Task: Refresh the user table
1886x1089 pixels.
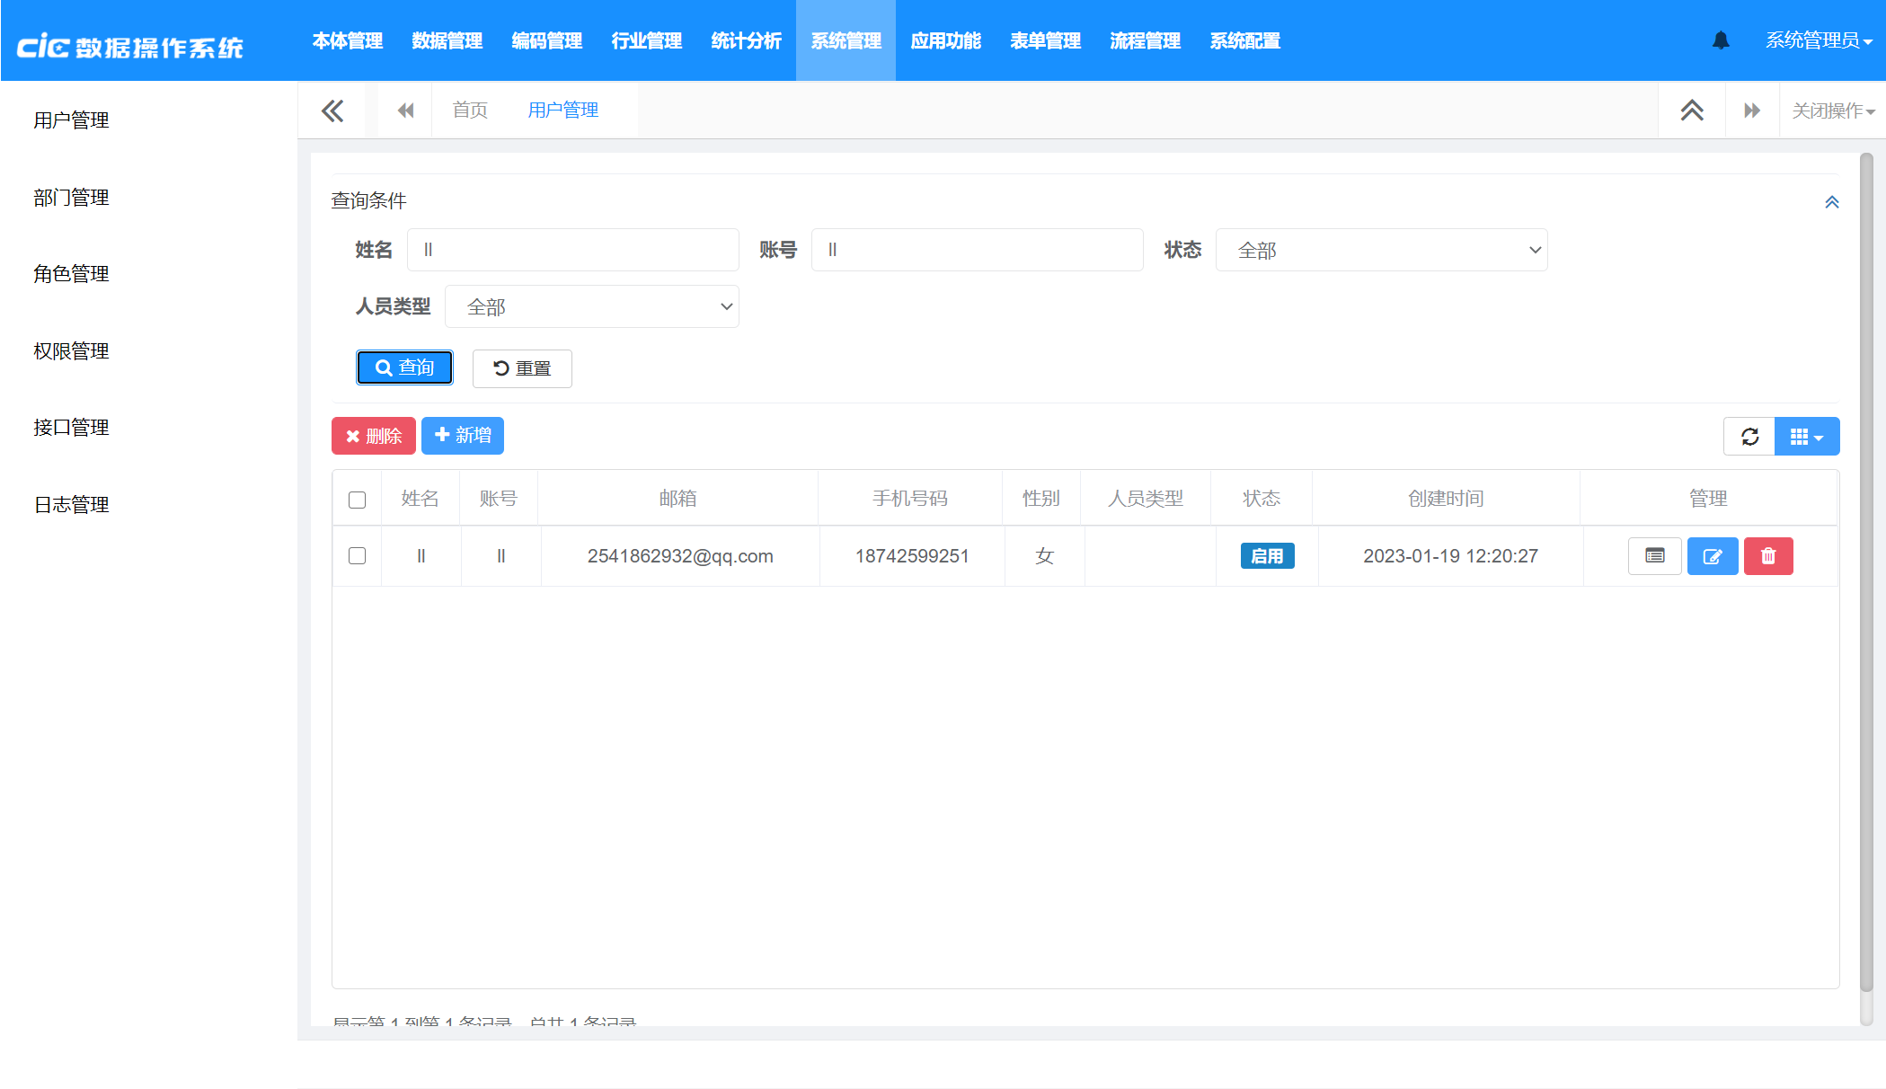Action: (1749, 437)
